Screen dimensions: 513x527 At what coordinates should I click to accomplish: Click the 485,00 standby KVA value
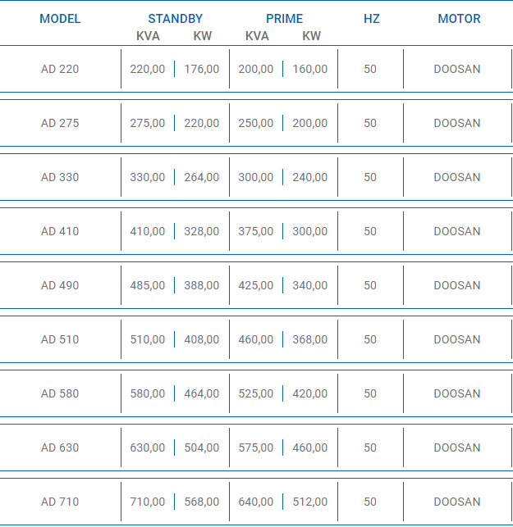click(148, 285)
